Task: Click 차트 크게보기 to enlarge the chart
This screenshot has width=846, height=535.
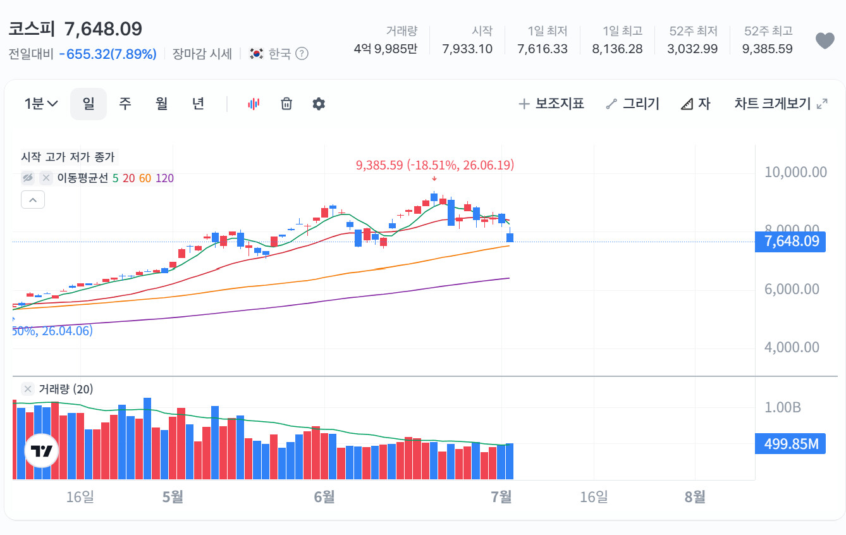Action: [781, 104]
